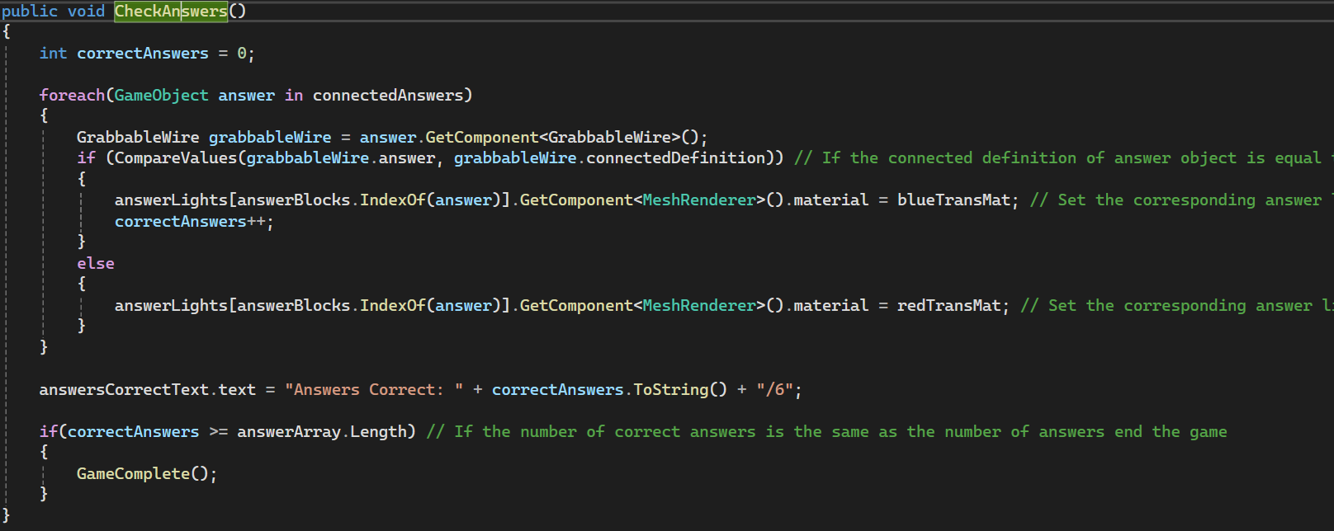Screen dimensions: 1334x531
Task: Click the comment about ending the game
Action: tap(825, 432)
